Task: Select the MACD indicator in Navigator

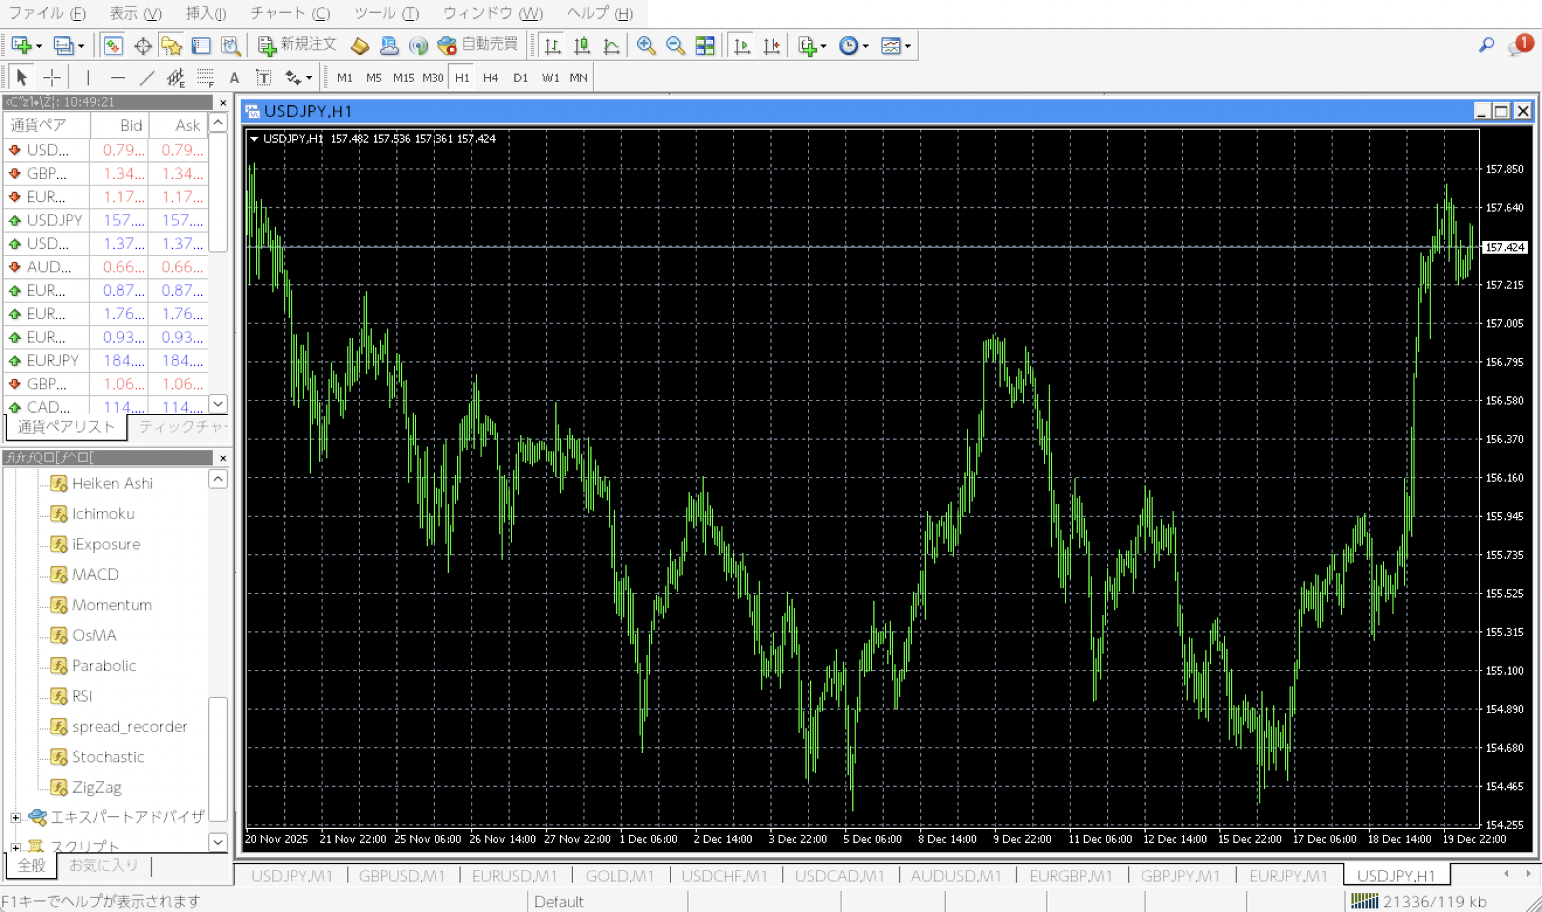Action: (x=95, y=574)
